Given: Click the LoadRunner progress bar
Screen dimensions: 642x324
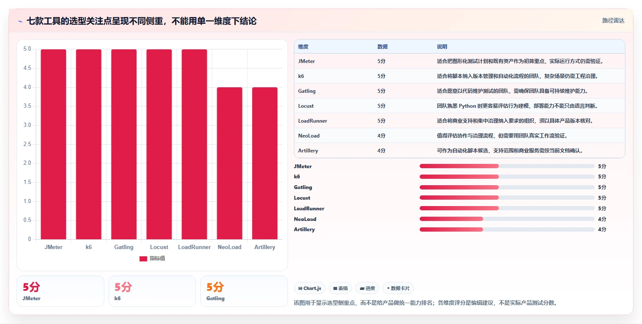Looking at the screenshot, I should click(507, 208).
